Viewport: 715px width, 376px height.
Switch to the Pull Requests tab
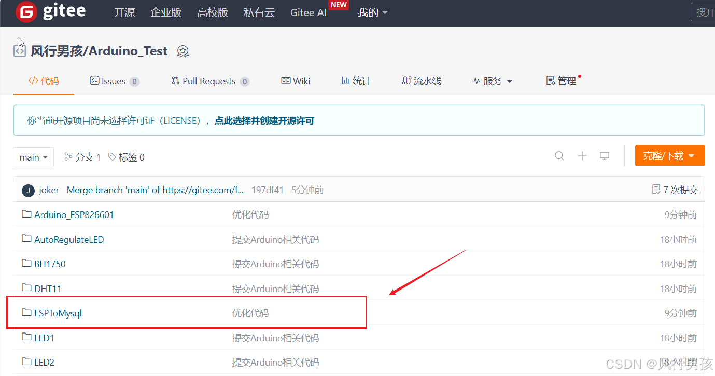(210, 81)
